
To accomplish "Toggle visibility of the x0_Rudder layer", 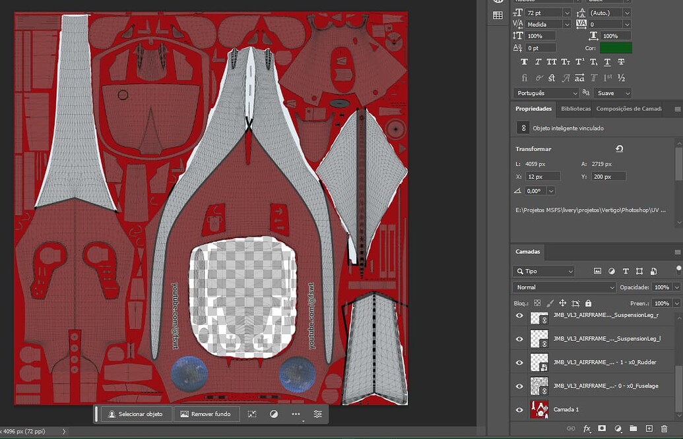I will pyautogui.click(x=519, y=363).
